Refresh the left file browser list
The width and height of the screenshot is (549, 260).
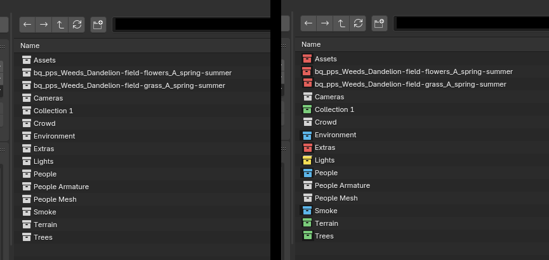click(77, 25)
